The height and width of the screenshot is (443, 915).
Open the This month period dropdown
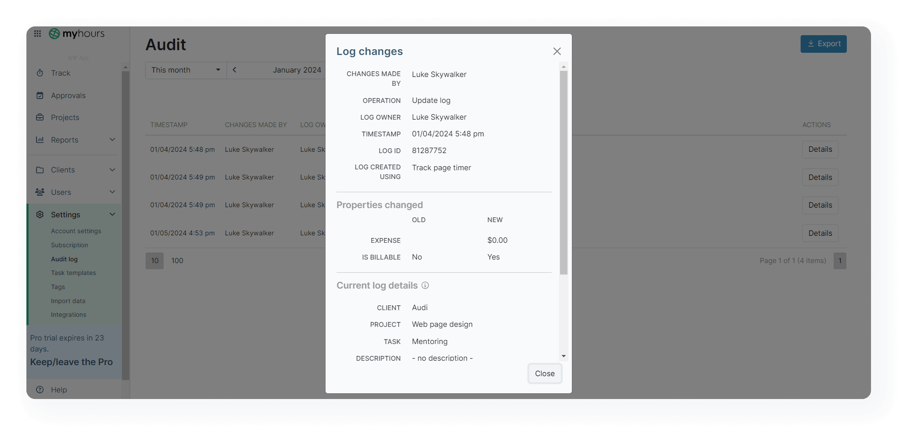point(186,70)
